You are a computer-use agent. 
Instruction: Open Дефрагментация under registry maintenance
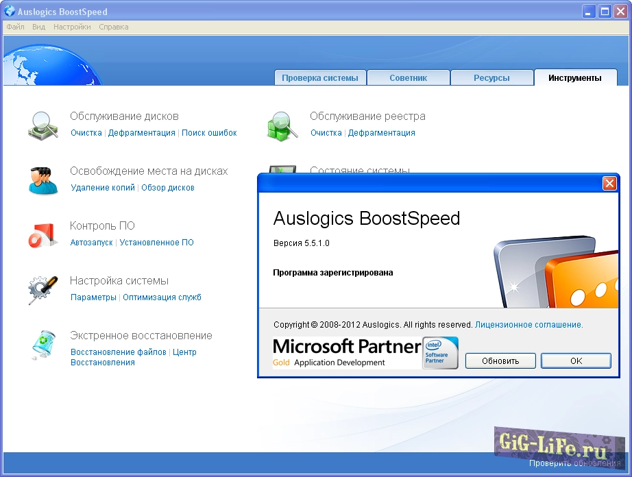381,133
